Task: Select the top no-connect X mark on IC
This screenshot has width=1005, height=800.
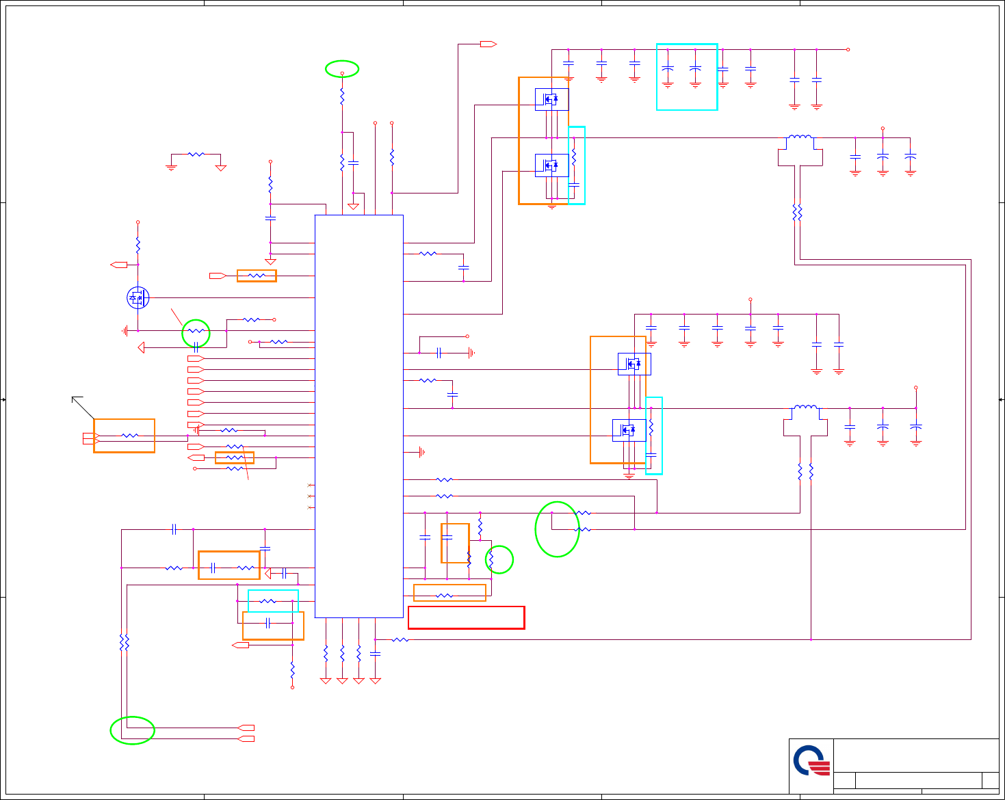Action: (x=310, y=485)
